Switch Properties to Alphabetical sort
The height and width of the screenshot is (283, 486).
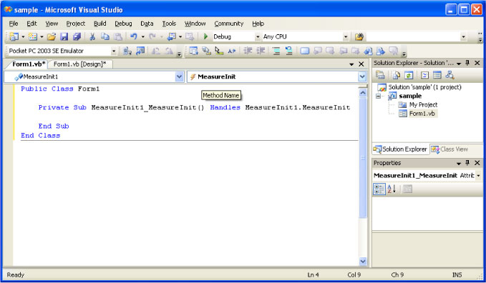pos(392,189)
